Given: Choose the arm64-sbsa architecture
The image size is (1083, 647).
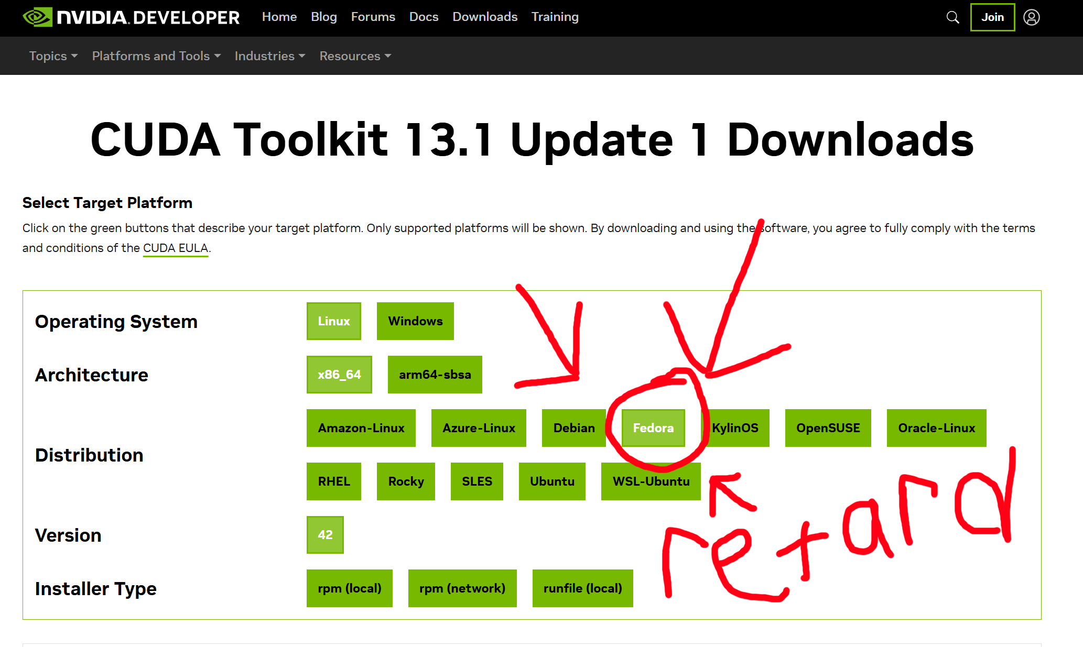Looking at the screenshot, I should click(435, 375).
